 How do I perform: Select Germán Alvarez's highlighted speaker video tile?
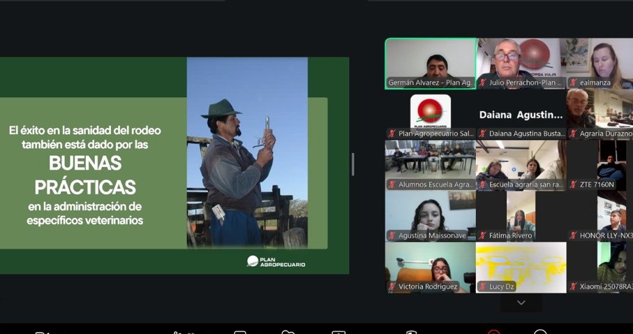pyautogui.click(x=431, y=64)
